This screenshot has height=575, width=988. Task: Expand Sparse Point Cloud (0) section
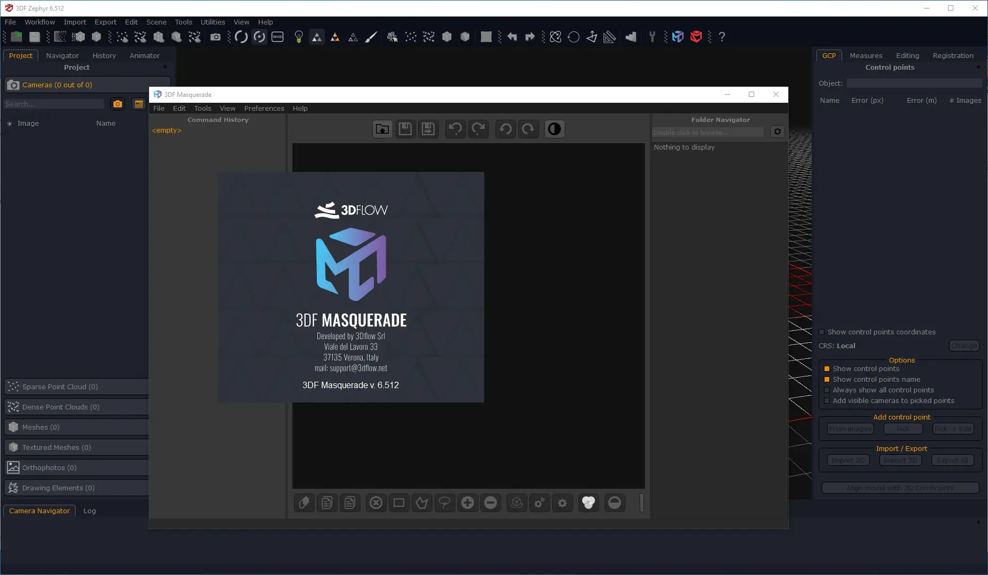pos(77,387)
